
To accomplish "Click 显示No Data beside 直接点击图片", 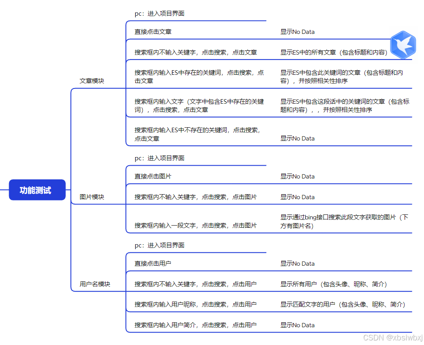I will point(297,176).
